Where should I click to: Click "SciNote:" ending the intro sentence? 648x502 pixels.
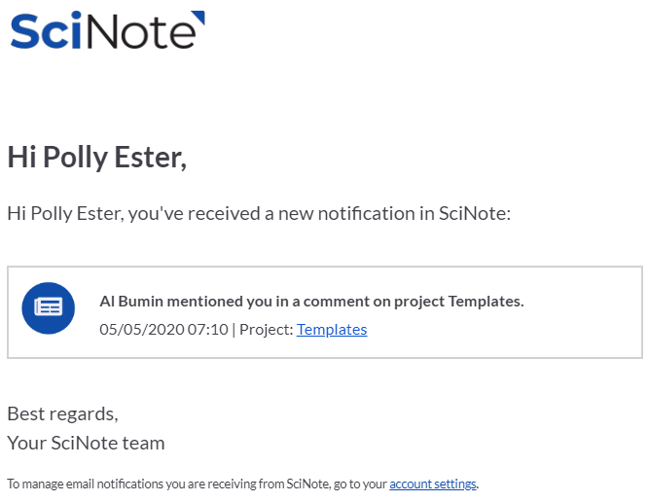[x=475, y=213]
